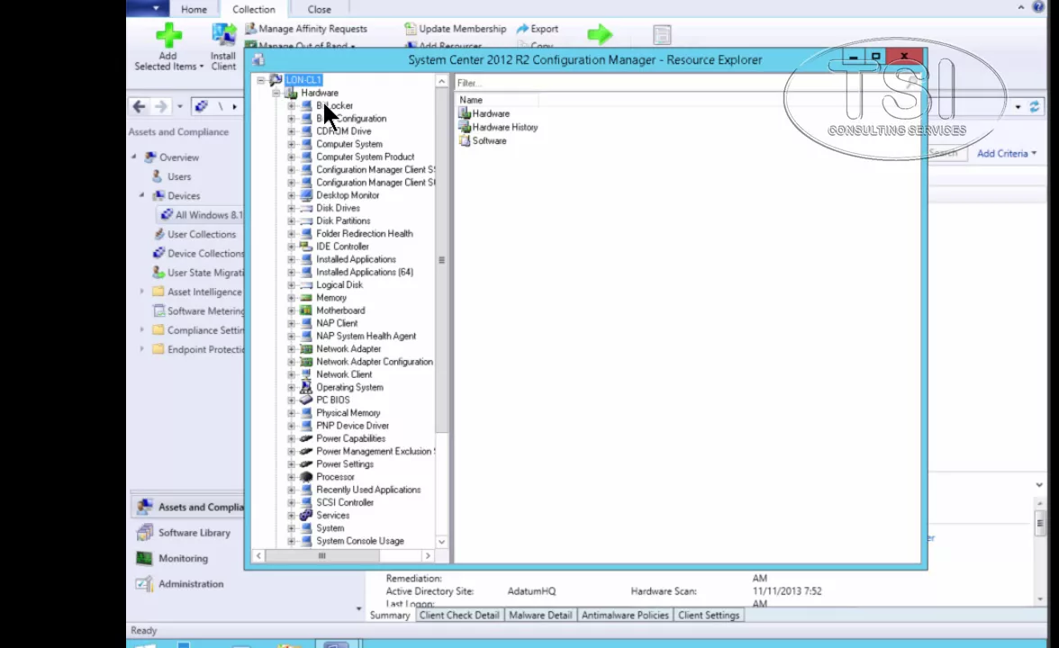Click the Manage Affinity Requests icon
This screenshot has width=1059, height=648.
coord(250,29)
